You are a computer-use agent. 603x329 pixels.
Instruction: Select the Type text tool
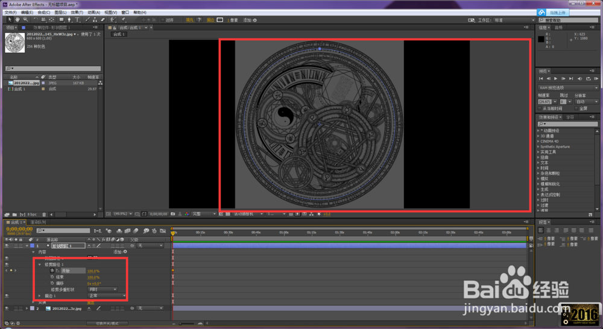click(77, 20)
